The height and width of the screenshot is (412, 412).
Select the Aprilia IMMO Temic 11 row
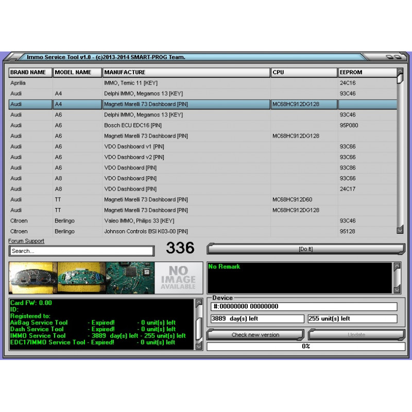(154, 83)
